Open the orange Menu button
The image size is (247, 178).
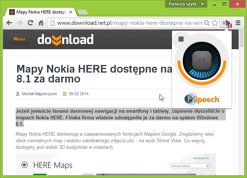pyautogui.click(x=19, y=39)
